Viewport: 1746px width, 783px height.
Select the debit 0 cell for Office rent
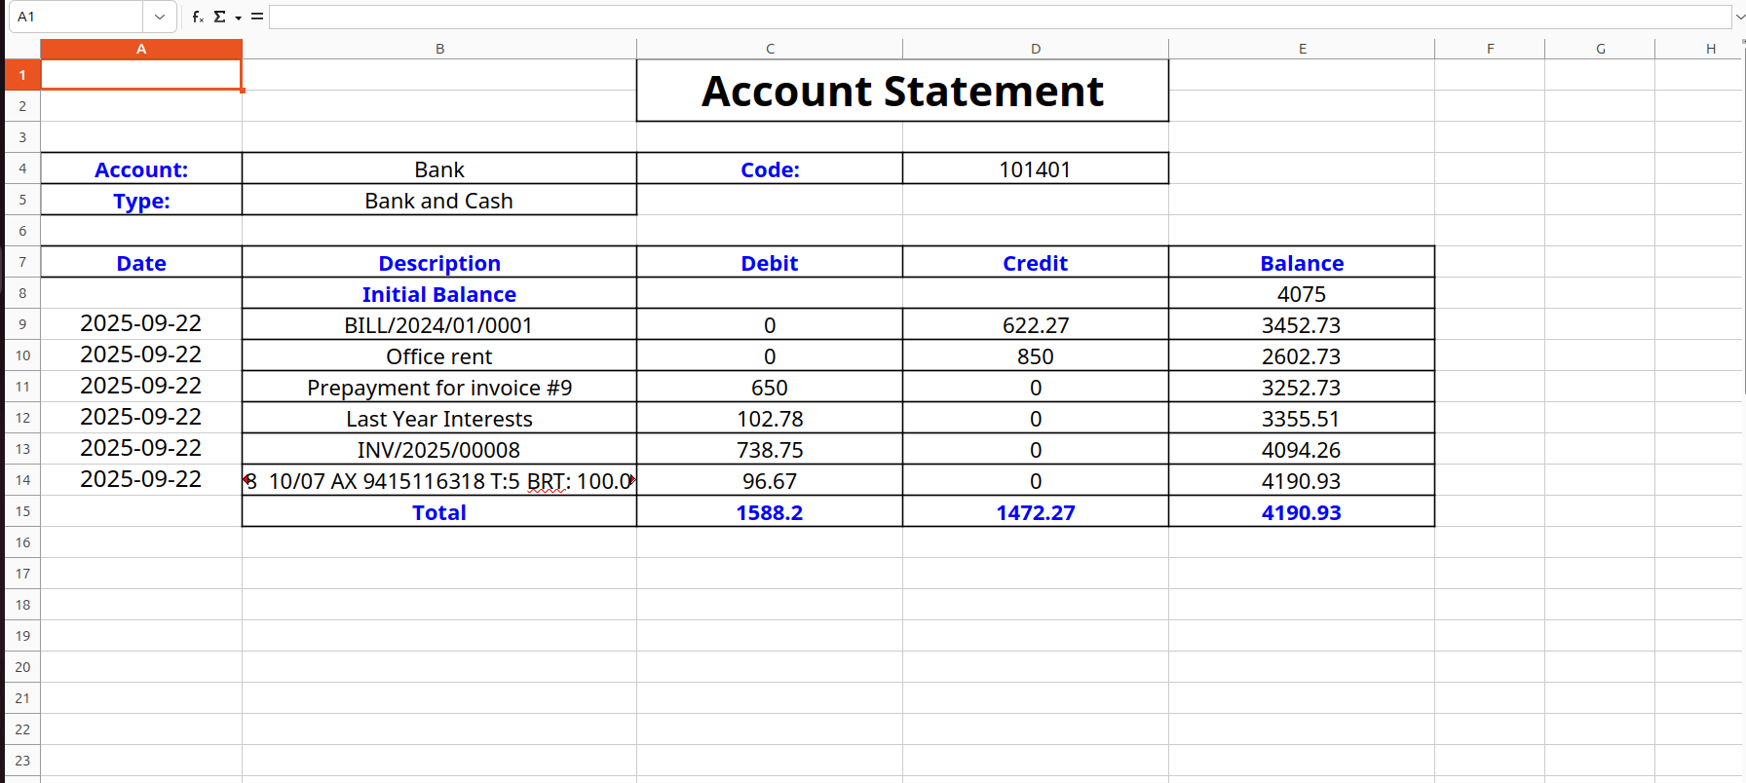(770, 355)
